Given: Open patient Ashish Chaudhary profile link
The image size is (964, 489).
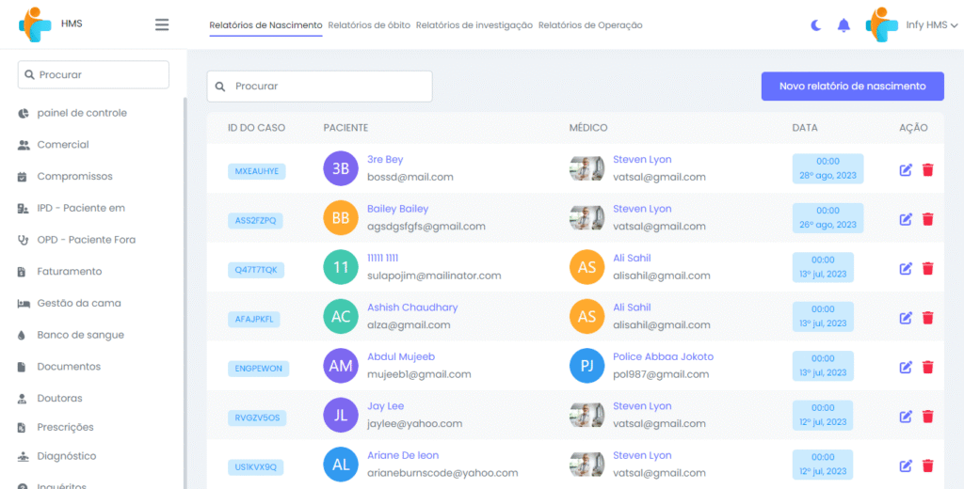Looking at the screenshot, I should coord(412,308).
